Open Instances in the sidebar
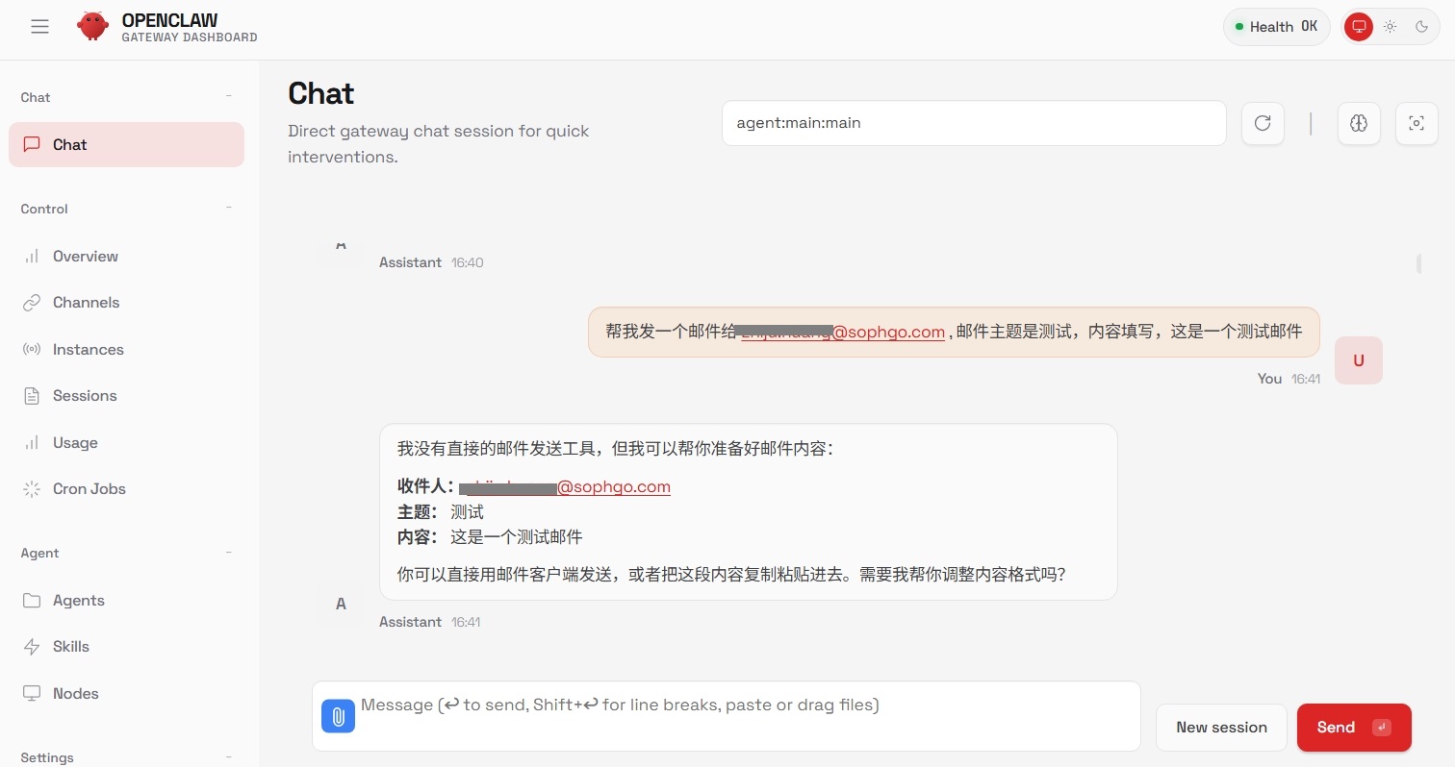Image resolution: width=1455 pixels, height=767 pixels. 88,350
